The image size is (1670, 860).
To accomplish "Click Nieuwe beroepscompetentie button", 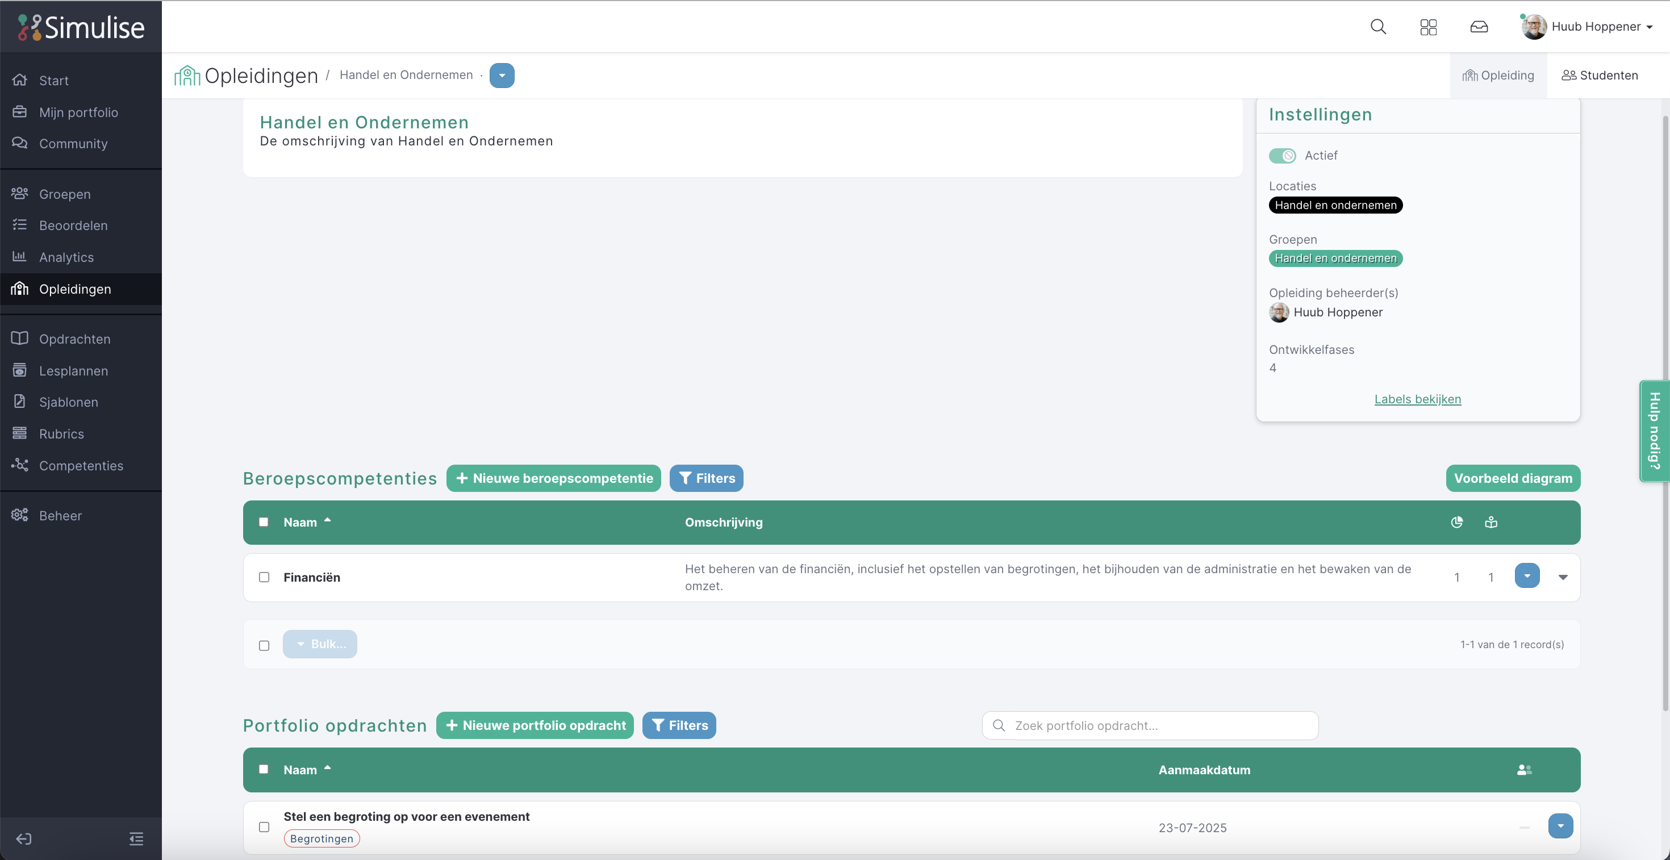I will pos(554,478).
